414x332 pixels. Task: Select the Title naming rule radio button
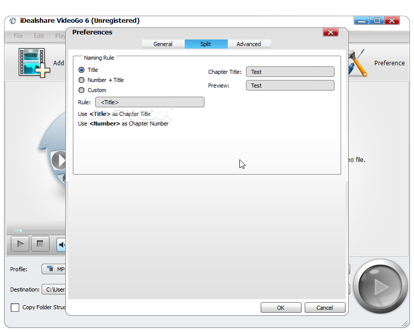(81, 70)
